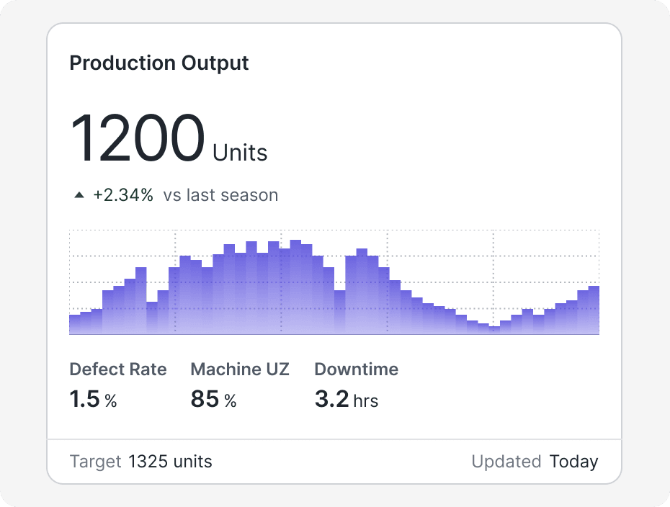
Task: Click the Updated label in footer
Action: pos(506,462)
